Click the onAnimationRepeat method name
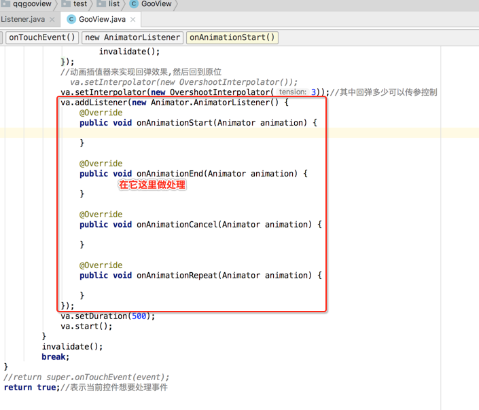 177,276
